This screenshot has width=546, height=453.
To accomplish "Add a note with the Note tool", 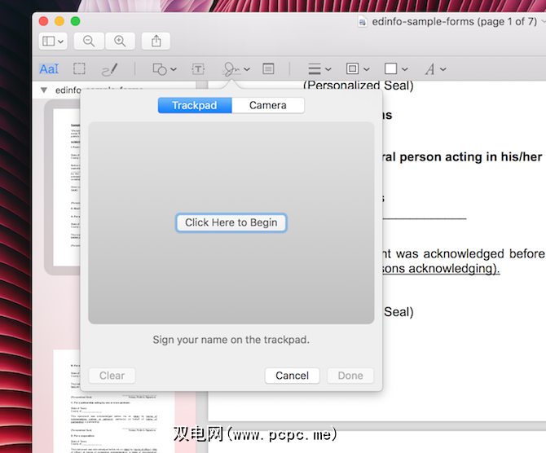I will point(268,69).
